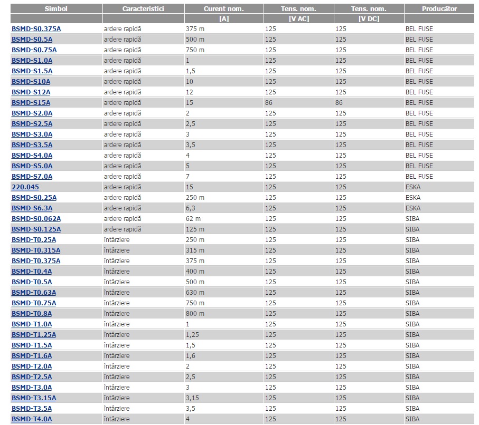
Task: Open the BSMD-T1.0A product link
Action: click(x=32, y=324)
